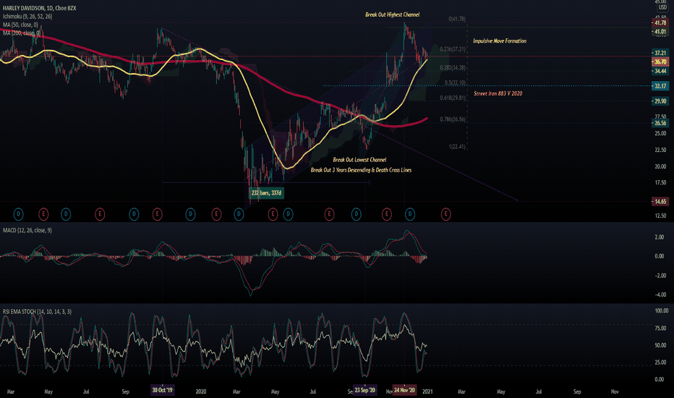Click the Ichimoku (9, 26, 52, 26) legend
The height and width of the screenshot is (398, 674).
[27, 17]
